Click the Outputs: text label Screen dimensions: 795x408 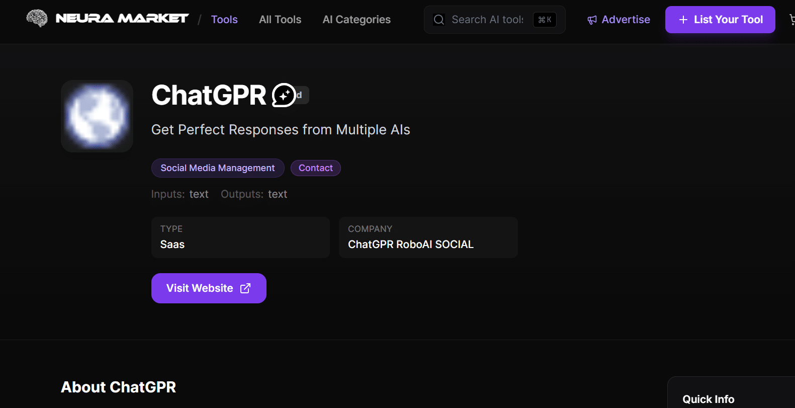point(254,194)
